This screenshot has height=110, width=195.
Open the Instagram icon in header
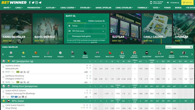point(36,2)
